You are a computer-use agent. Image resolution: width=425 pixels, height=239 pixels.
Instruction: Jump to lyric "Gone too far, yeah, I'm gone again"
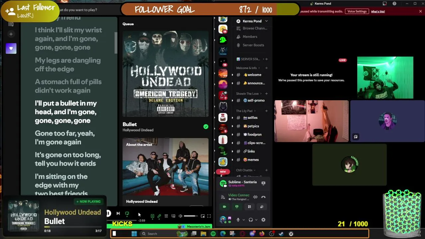tap(65, 137)
